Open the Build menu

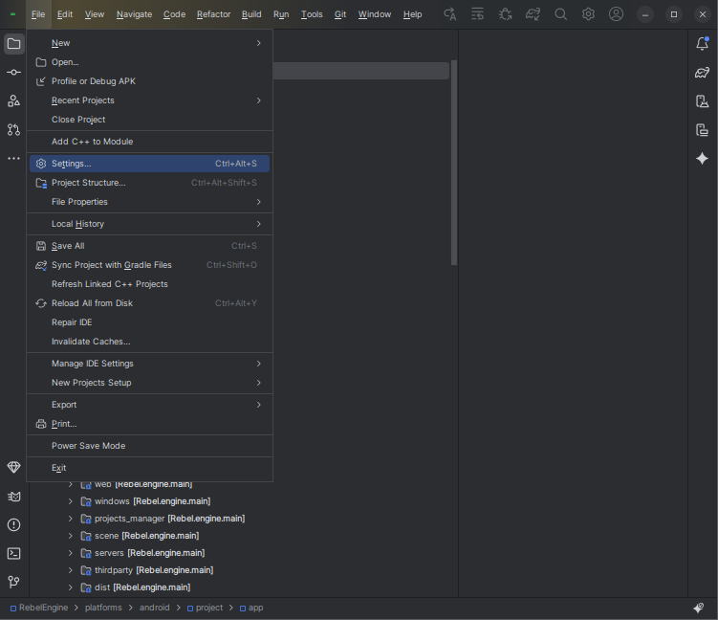[251, 14]
